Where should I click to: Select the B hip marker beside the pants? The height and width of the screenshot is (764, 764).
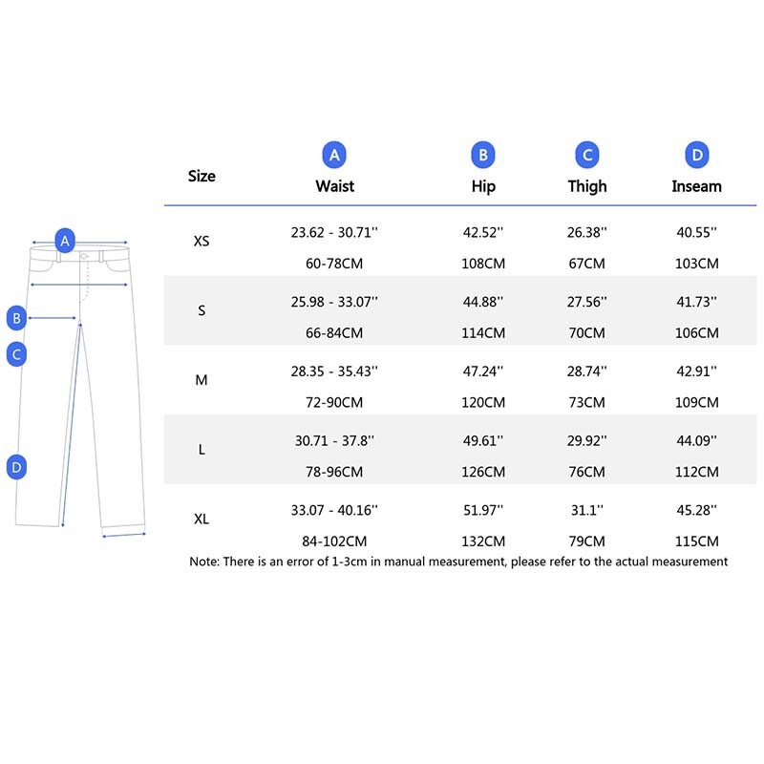(x=16, y=317)
